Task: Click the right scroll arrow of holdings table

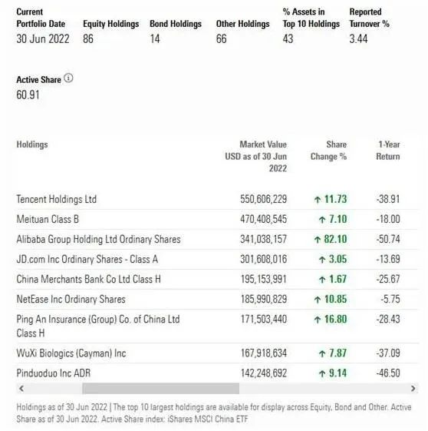Action: 413,389
